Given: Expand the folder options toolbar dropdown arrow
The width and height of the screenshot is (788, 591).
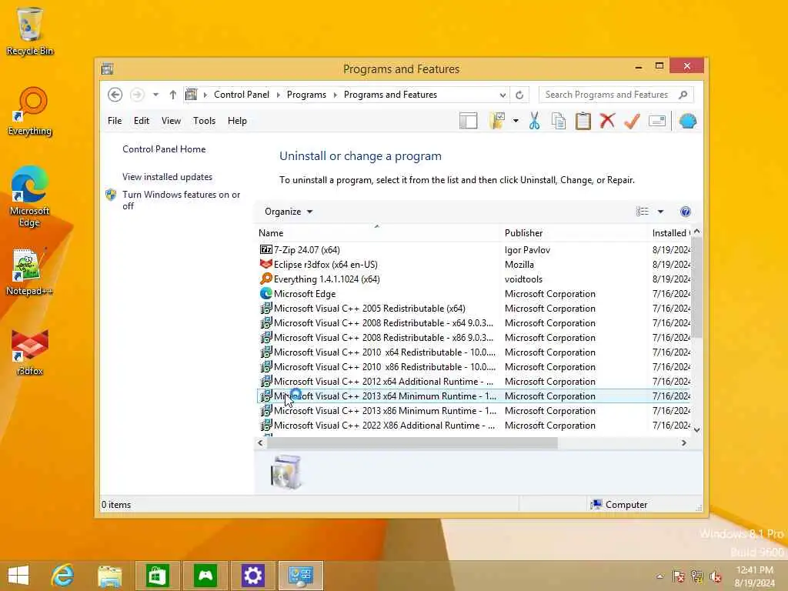Looking at the screenshot, I should [516, 121].
